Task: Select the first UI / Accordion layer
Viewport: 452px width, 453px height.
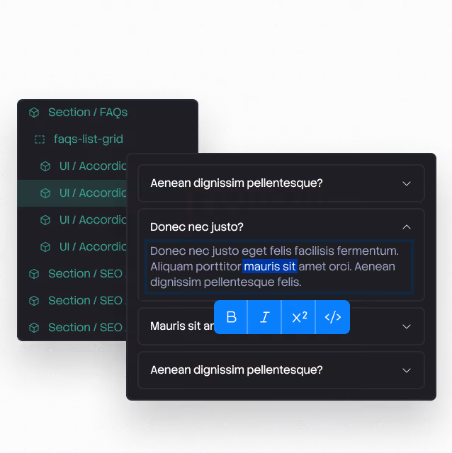Action: [x=72, y=166]
